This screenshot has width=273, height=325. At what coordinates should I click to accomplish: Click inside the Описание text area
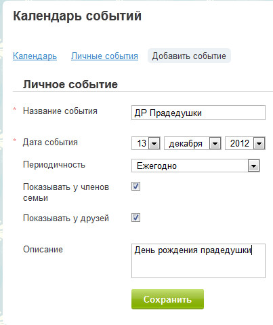198,261
